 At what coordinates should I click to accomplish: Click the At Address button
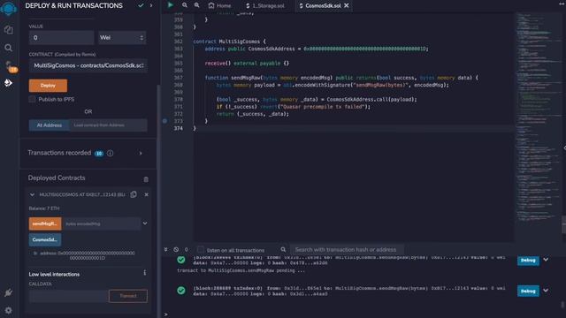[x=50, y=125]
